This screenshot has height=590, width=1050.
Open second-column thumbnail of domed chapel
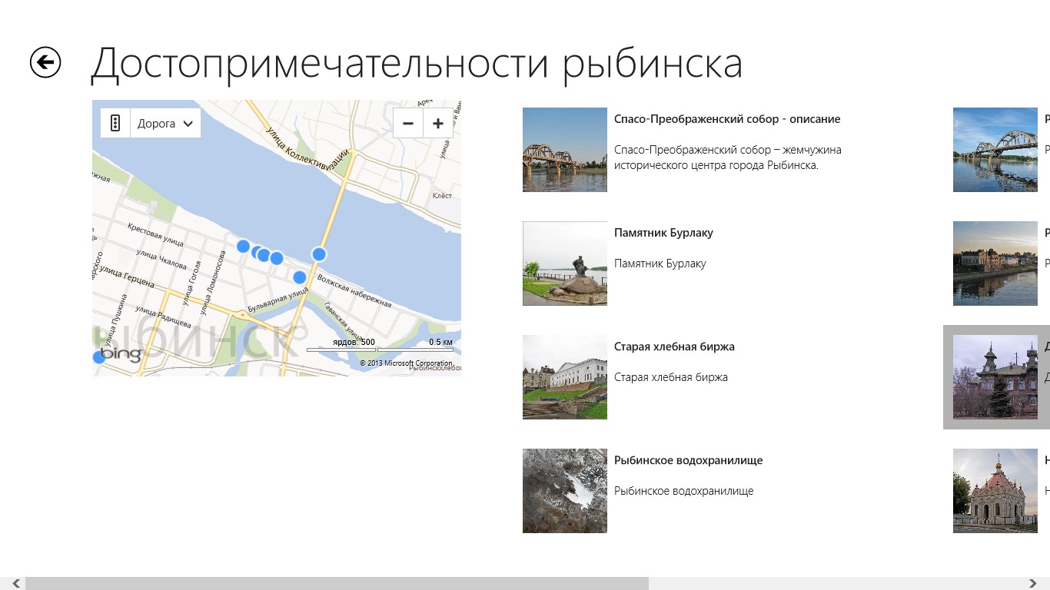point(995,491)
